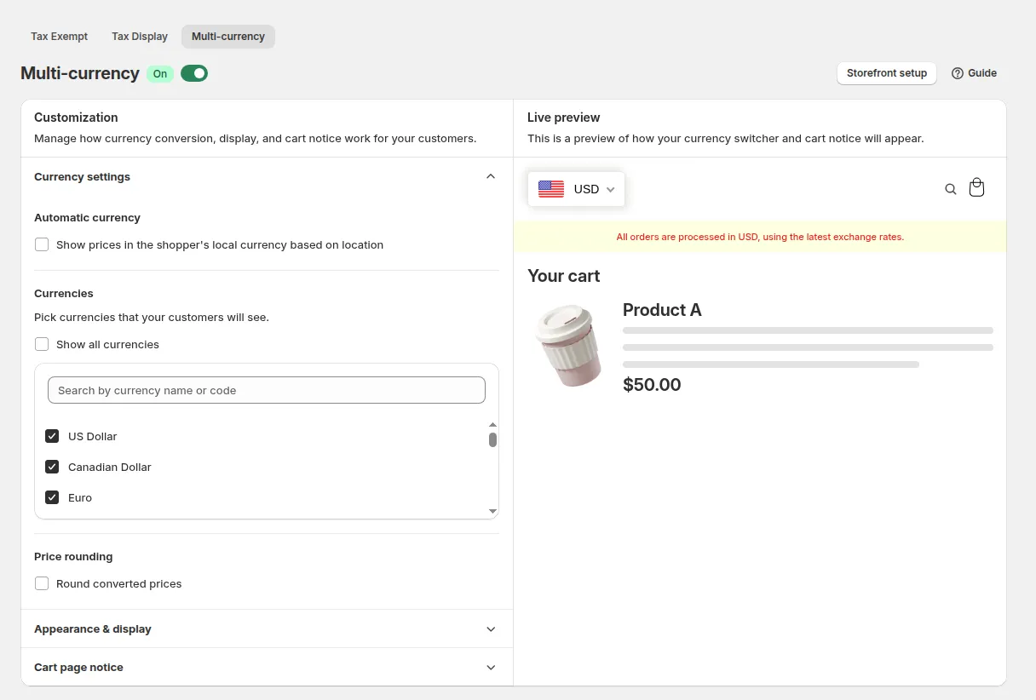Screen dimensions: 1036x700
Task: Click the US flag icon in currency switcher
Action: [x=551, y=189]
